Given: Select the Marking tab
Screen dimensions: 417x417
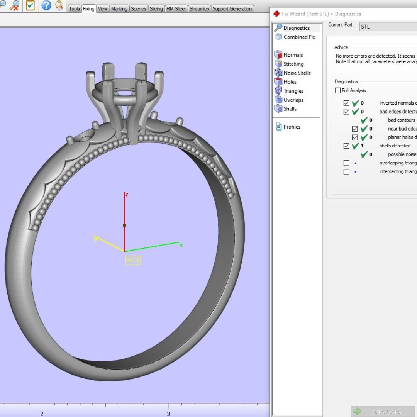Looking at the screenshot, I should 119,9.
